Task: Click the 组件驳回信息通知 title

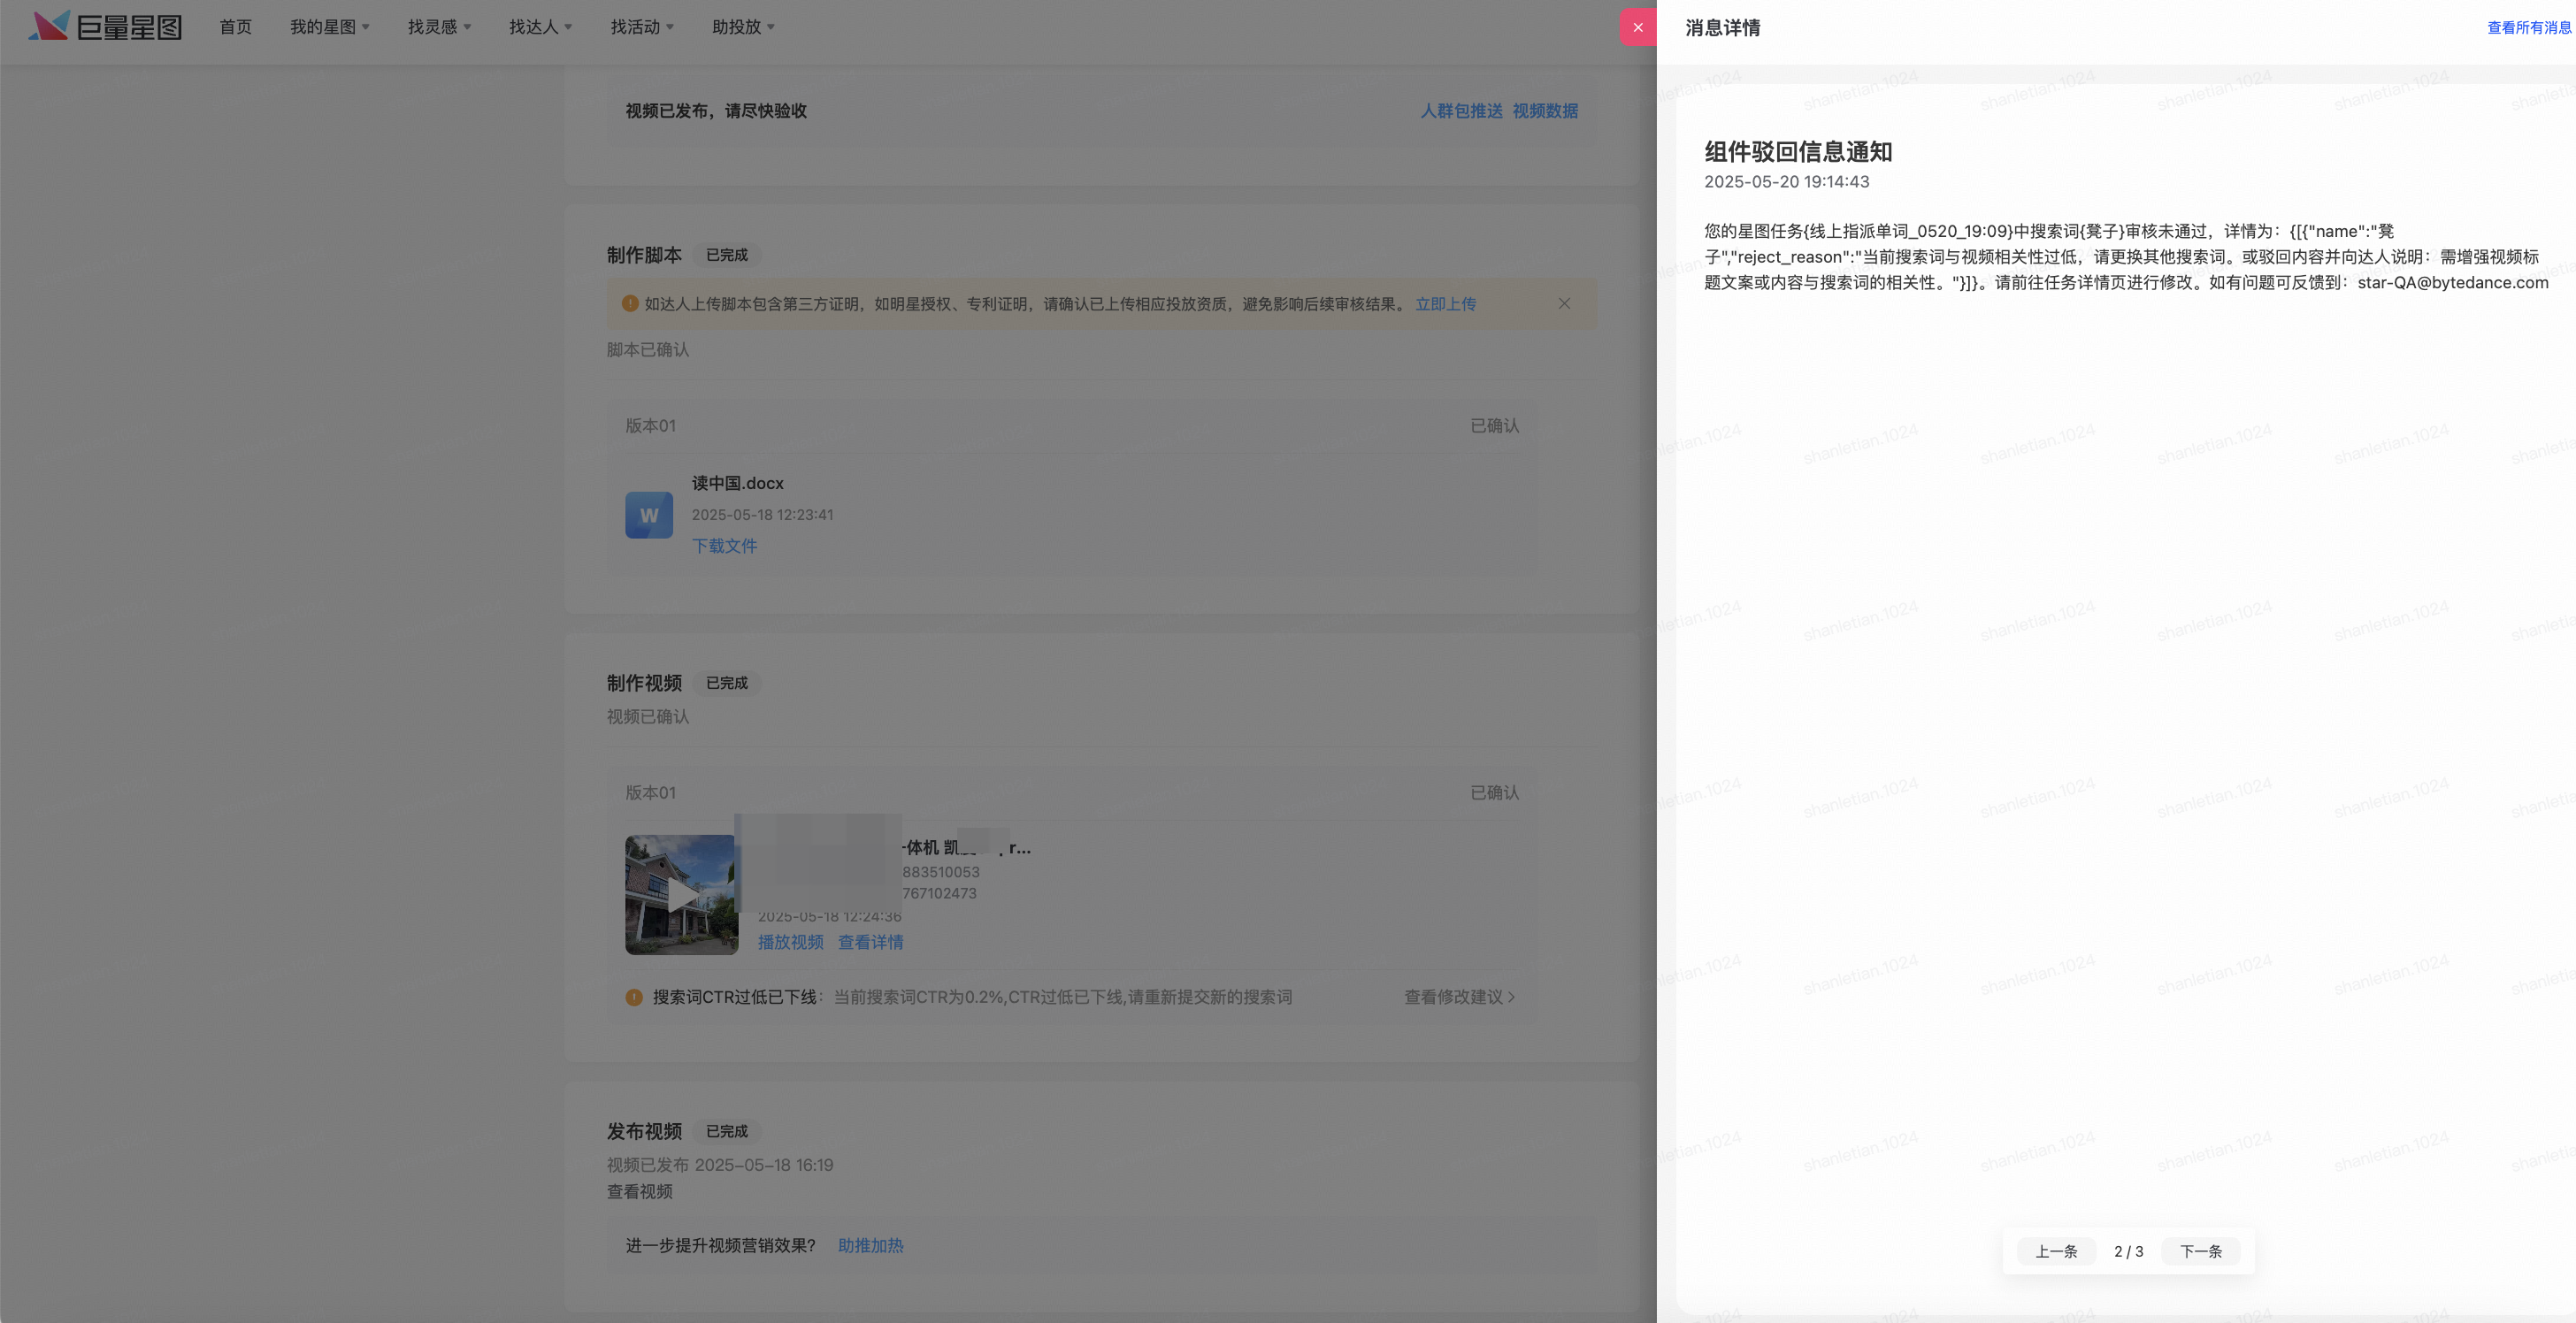Action: click(1798, 152)
